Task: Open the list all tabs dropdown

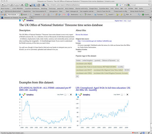Action: click(x=150, y=18)
